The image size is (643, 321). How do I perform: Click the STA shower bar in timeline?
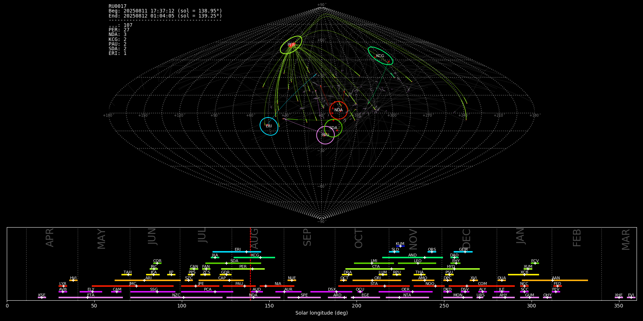coord(374,286)
